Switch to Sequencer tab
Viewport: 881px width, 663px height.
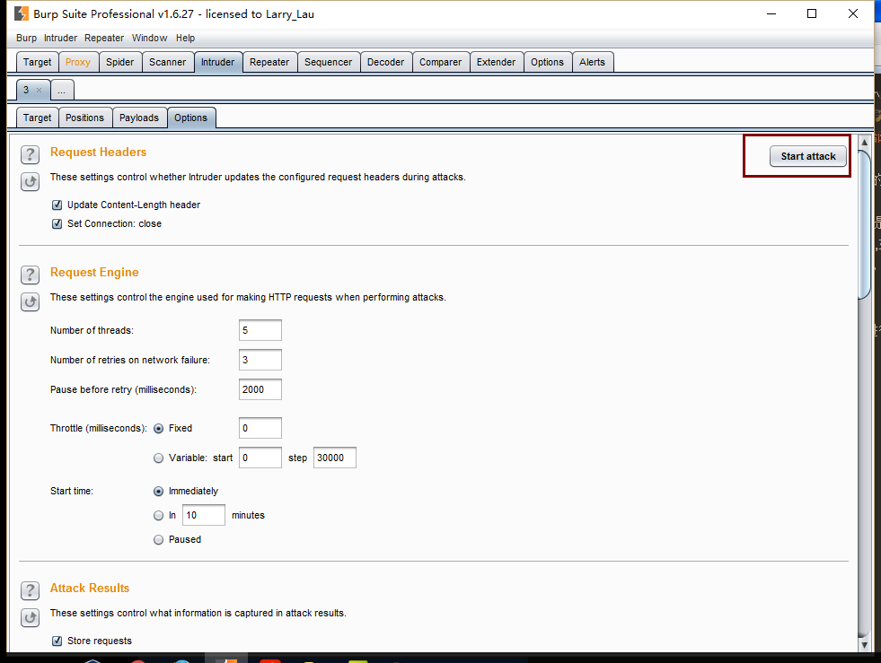pos(328,62)
